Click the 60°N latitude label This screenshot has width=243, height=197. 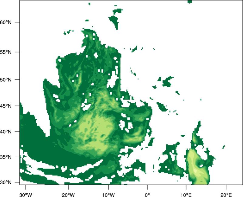pyautogui.click(x=6, y=22)
